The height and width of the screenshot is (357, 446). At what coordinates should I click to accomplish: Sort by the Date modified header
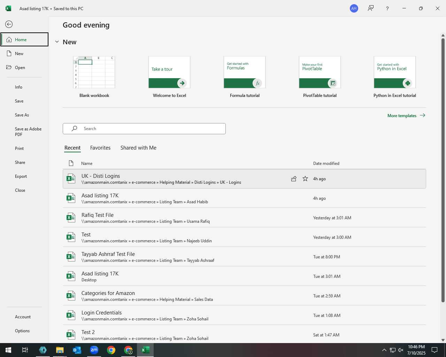(x=326, y=164)
